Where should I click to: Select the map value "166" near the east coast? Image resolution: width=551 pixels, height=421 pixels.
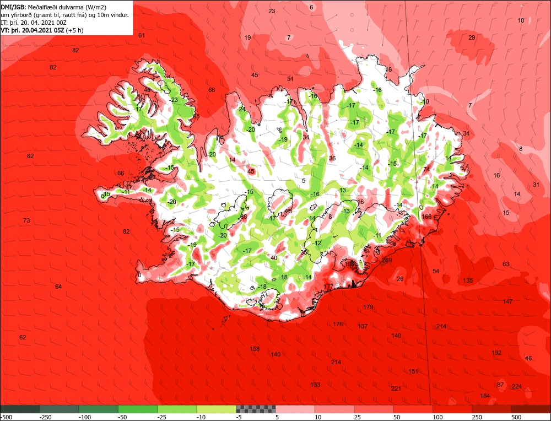point(426,217)
